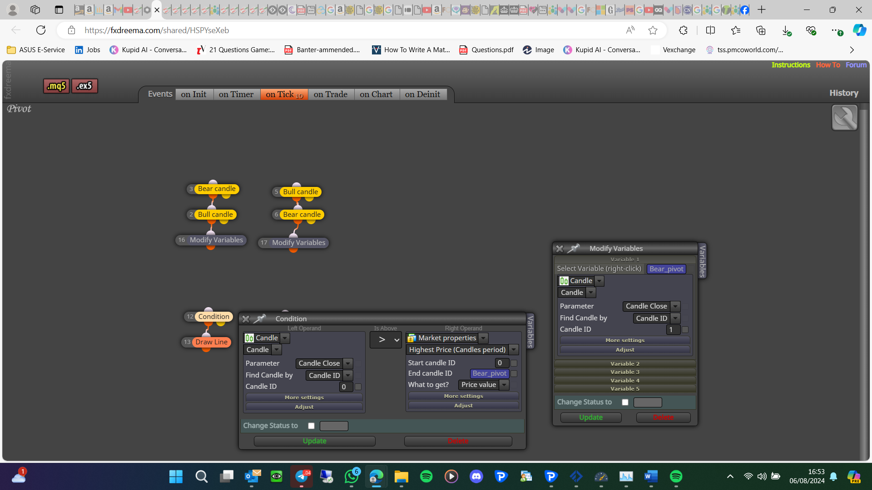This screenshot has height=490, width=872.
Task: Open Copilot sidebar in Edge
Action: 859,30
